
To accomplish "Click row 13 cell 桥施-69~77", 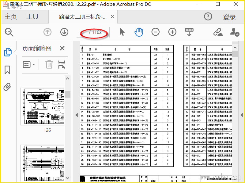I will coord(93,107).
